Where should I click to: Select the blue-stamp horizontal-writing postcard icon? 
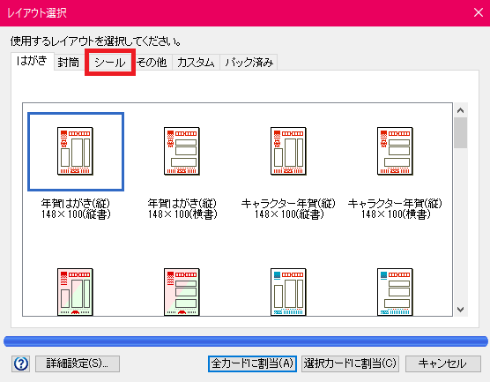(x=395, y=292)
